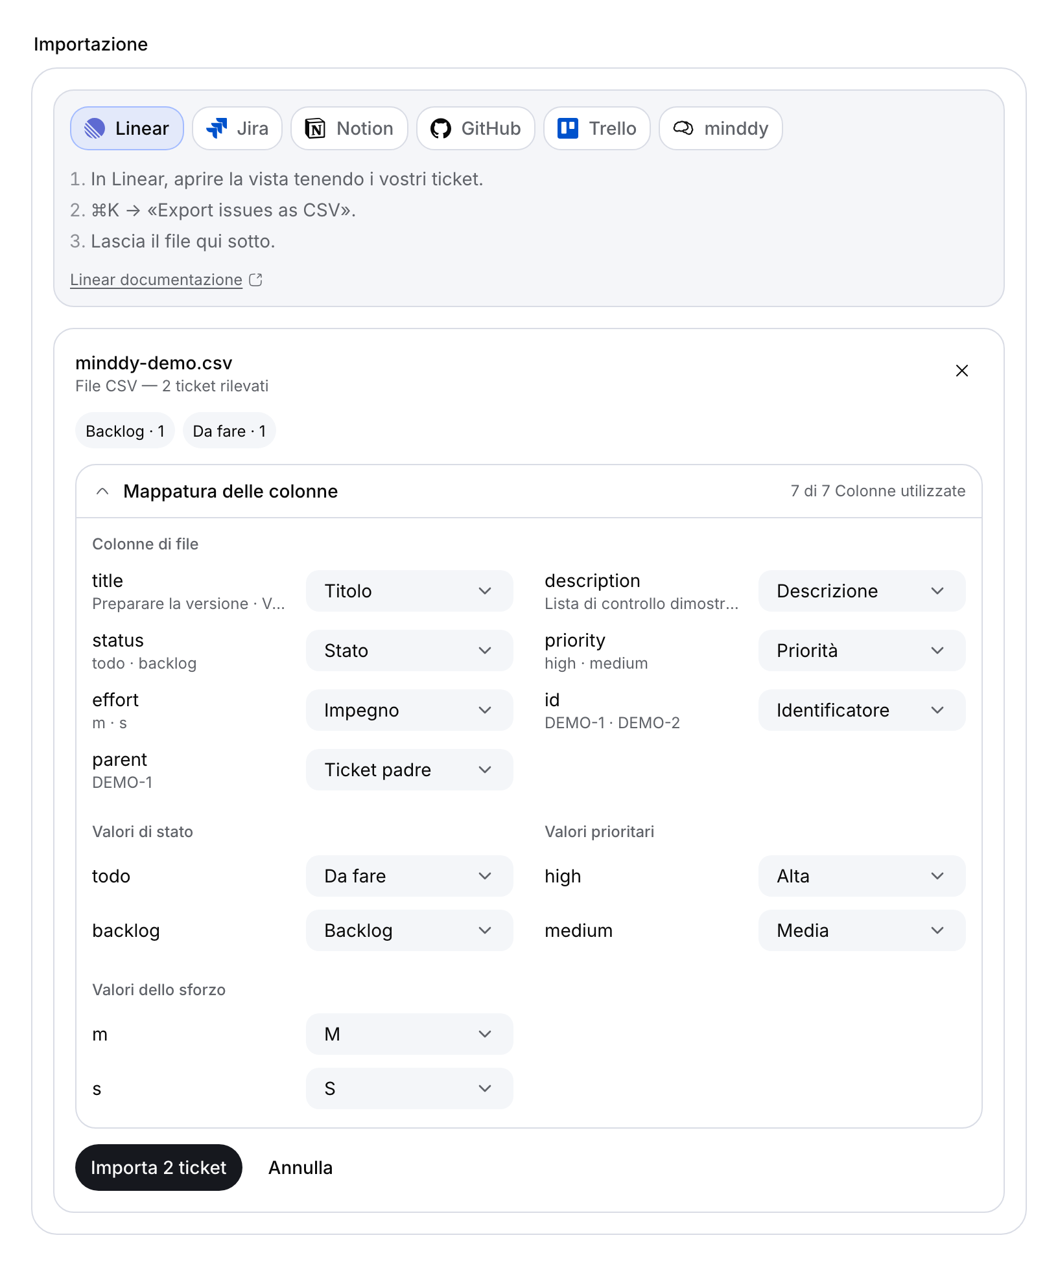Open the Titolo mapping dropdown for title
This screenshot has height=1266, width=1058.
pyautogui.click(x=410, y=591)
